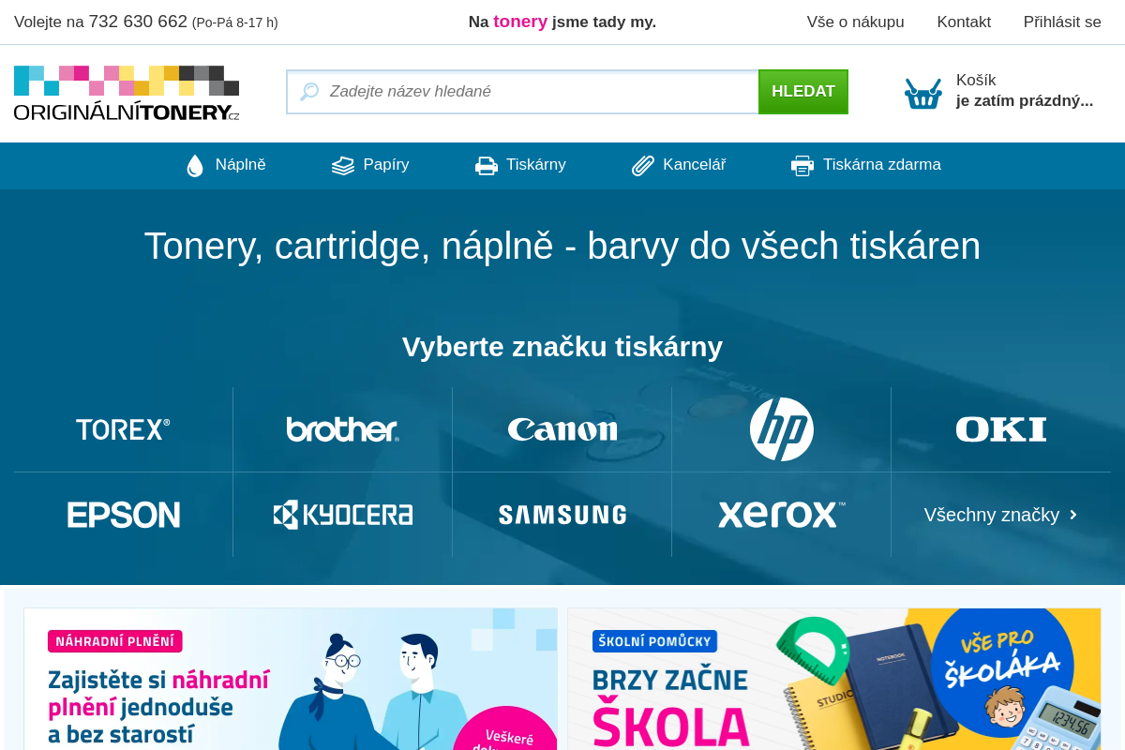
Task: Show all brands via Všechny značky
Action: [x=1001, y=515]
